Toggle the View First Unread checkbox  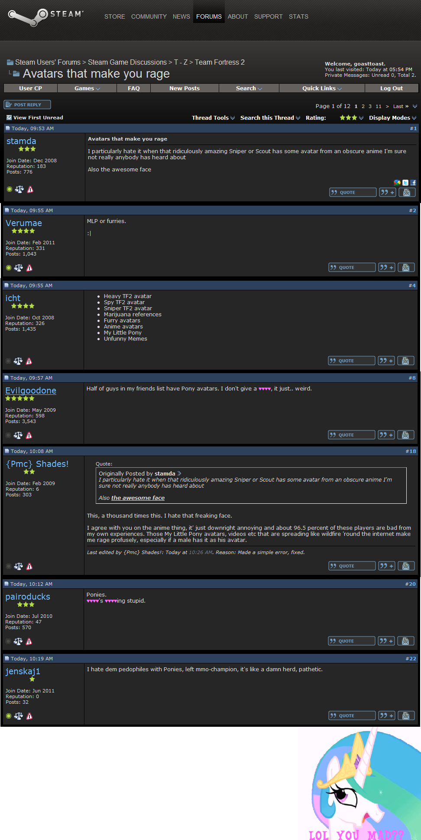[9, 118]
